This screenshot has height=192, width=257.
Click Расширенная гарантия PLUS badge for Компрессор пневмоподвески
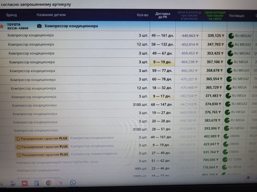point(43,155)
